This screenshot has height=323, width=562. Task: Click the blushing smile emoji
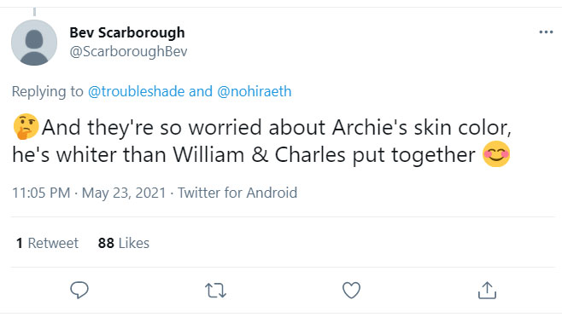pos(496,154)
